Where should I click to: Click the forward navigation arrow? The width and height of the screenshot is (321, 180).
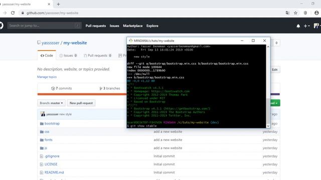(5, 13)
